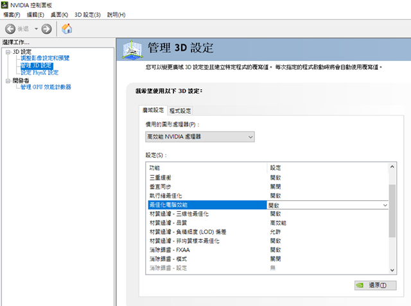The image size is (411, 306).
Task: Open the 桌面(K) menu
Action: click(x=59, y=15)
